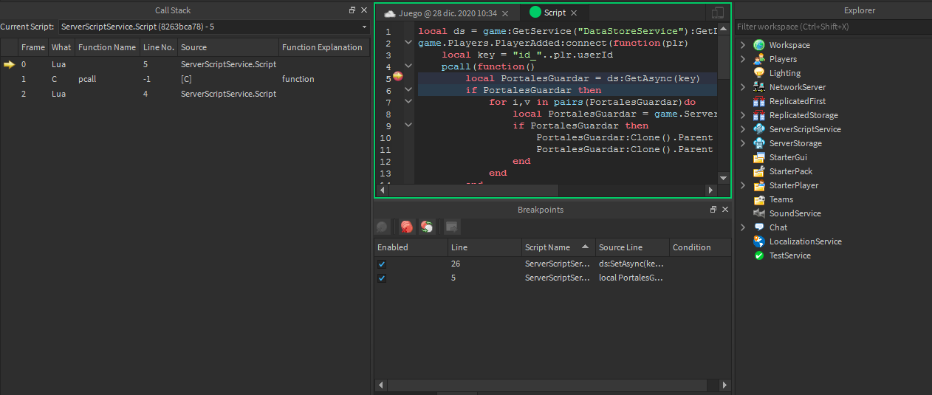Expand the StarterPlayer node in Explorer
This screenshot has width=932, height=395.
[743, 185]
